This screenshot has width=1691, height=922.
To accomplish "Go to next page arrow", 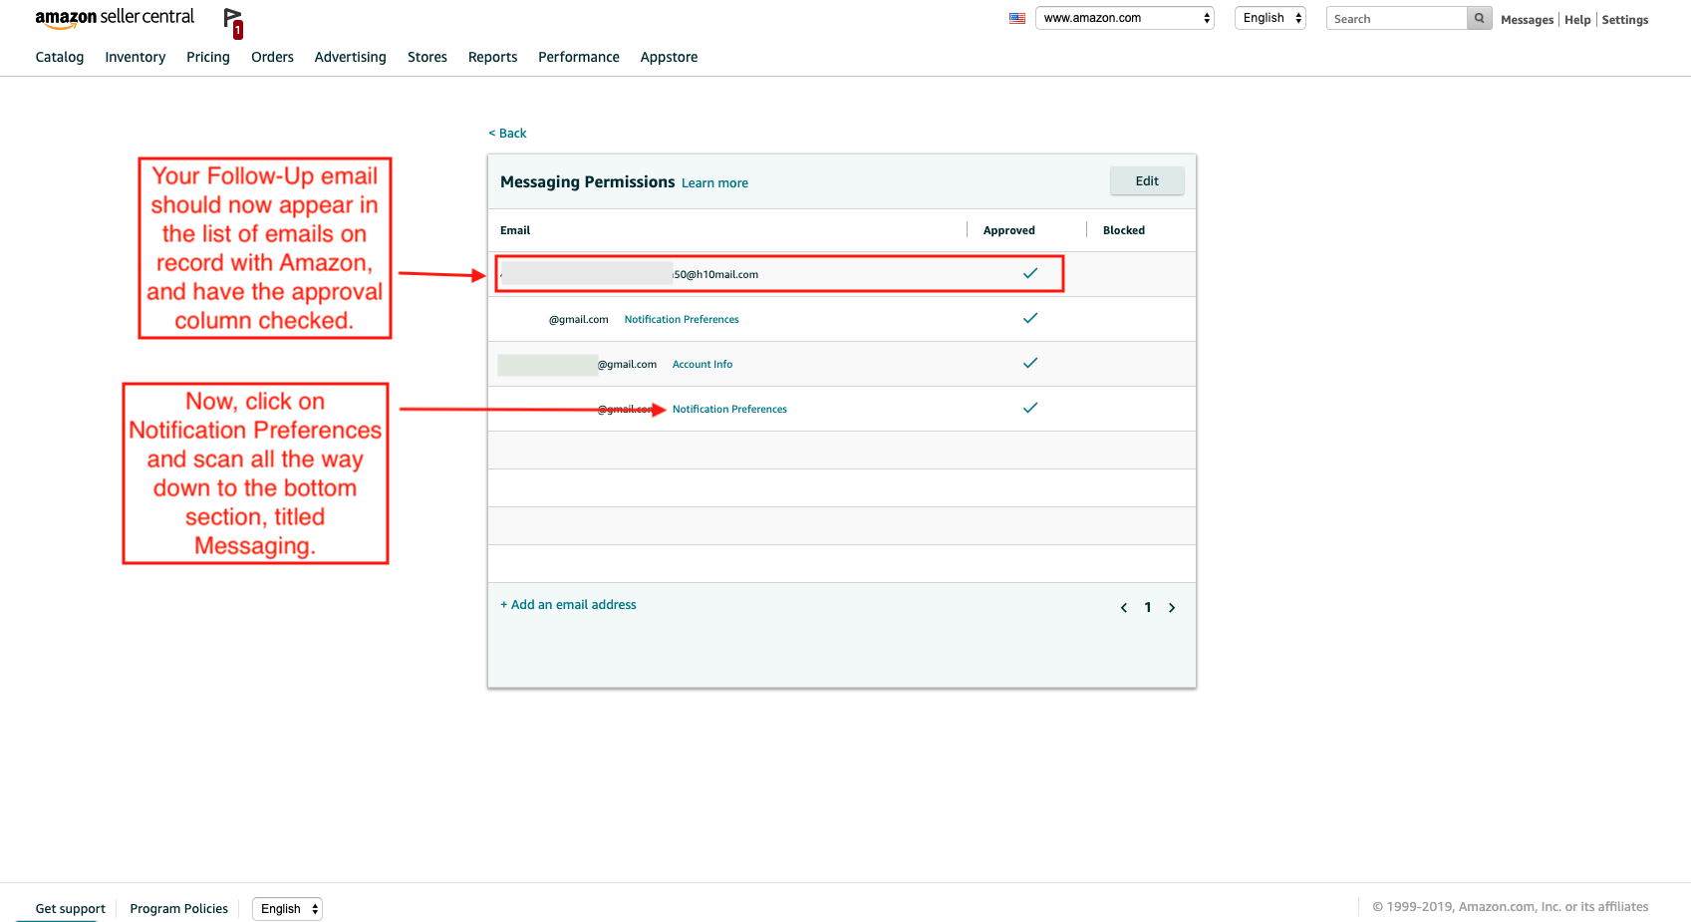I will click(1172, 607).
